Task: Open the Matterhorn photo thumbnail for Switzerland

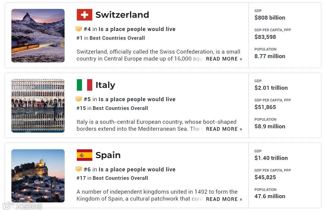Action: point(38,36)
